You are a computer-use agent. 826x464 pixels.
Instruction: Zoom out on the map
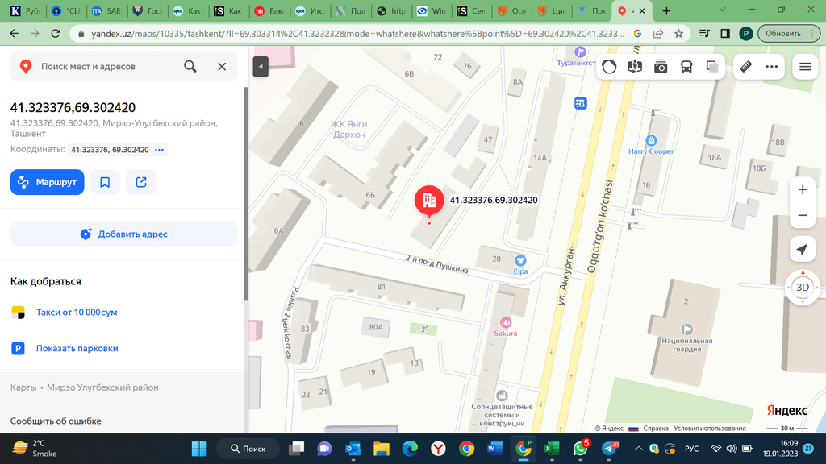[x=802, y=216]
